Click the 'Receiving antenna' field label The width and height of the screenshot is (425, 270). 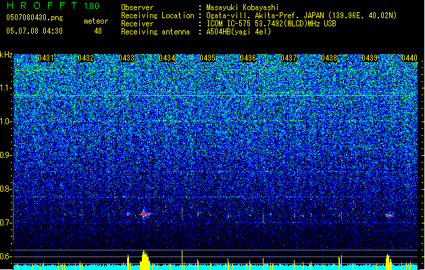(x=155, y=32)
